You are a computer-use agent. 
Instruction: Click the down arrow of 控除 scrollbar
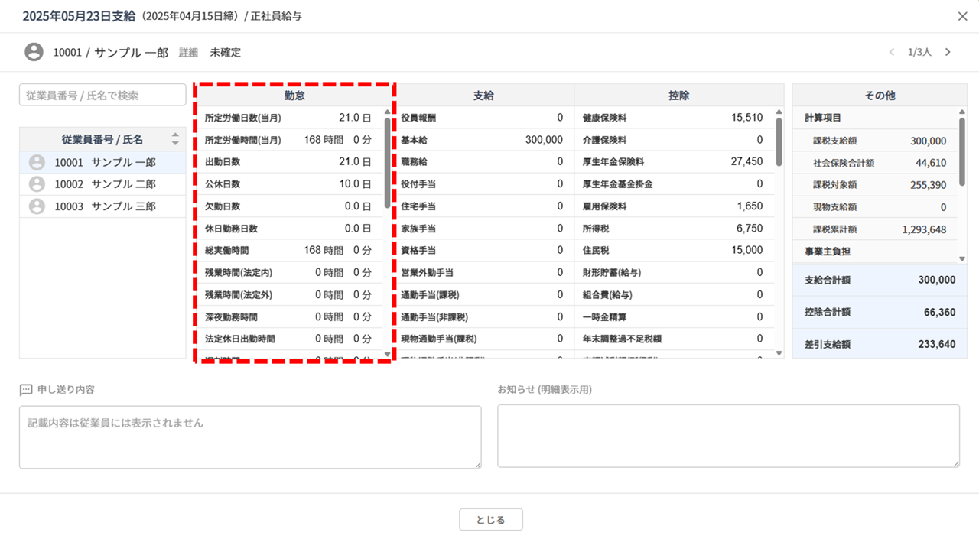(x=779, y=353)
